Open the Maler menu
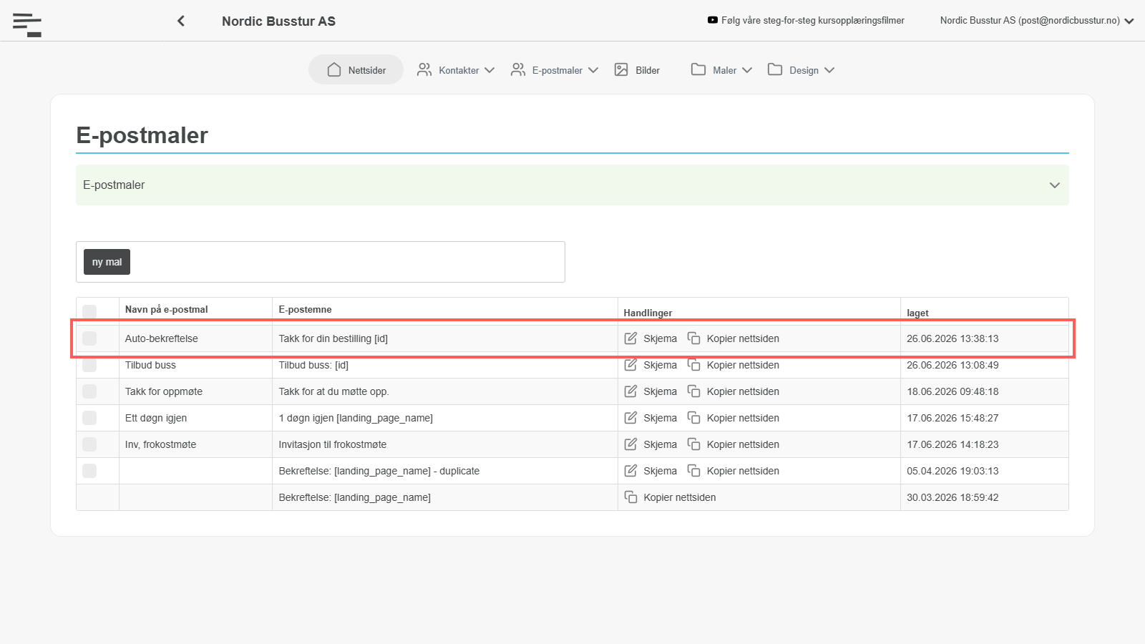This screenshot has width=1145, height=644. tap(721, 69)
